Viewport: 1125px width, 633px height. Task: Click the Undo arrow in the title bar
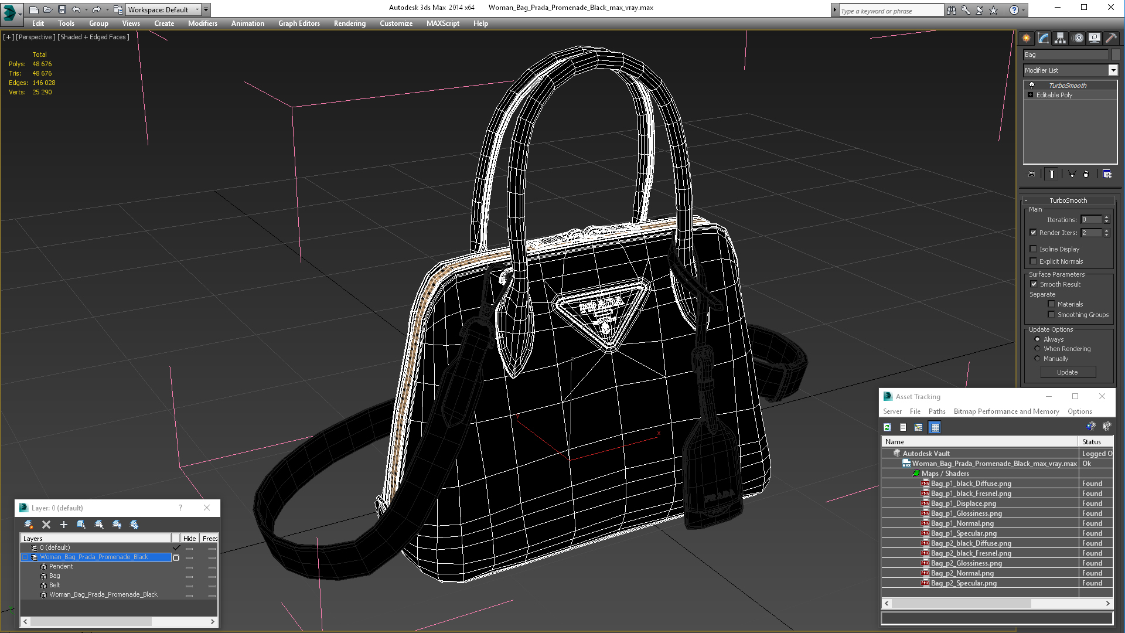(76, 9)
